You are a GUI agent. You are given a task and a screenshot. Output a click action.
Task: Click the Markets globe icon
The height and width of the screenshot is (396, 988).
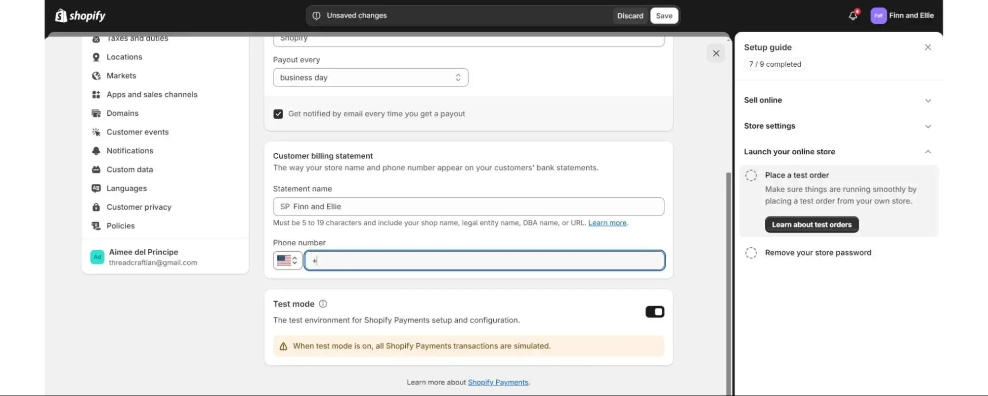(96, 76)
